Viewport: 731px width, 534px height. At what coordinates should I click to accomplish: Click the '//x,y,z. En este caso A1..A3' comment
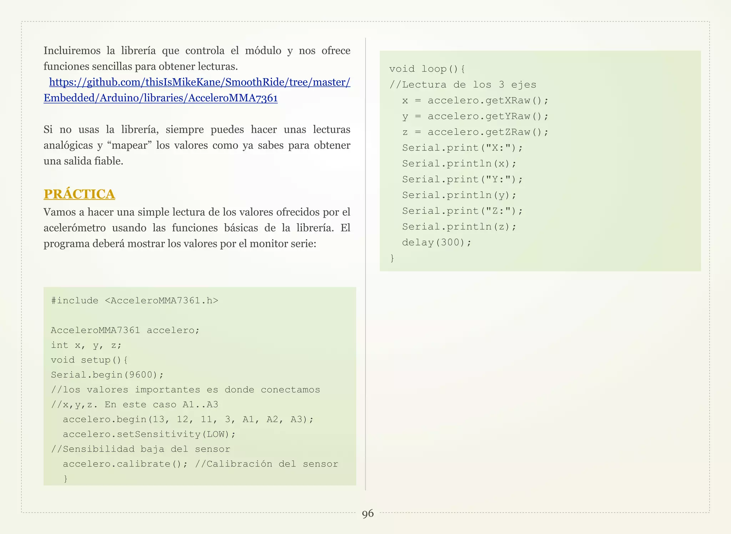coord(135,404)
